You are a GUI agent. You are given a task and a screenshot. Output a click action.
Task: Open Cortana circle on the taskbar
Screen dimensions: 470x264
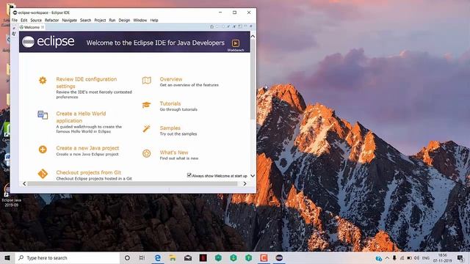(127, 257)
